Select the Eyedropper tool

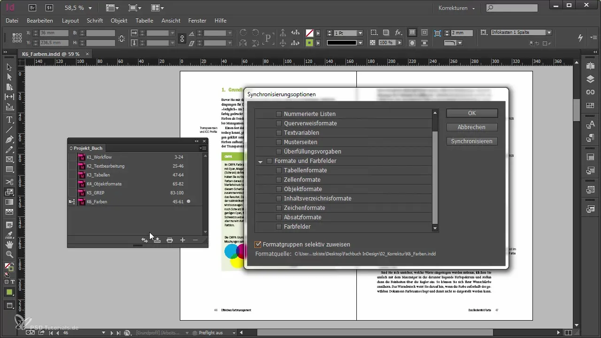(x=9, y=235)
